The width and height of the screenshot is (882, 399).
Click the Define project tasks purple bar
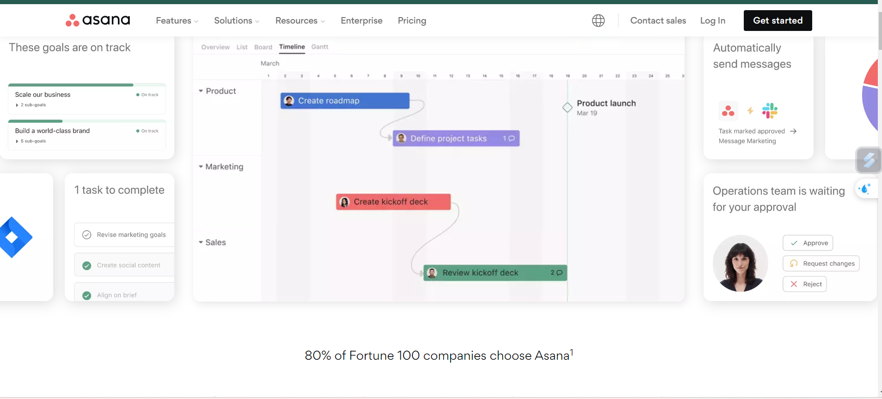click(x=456, y=139)
